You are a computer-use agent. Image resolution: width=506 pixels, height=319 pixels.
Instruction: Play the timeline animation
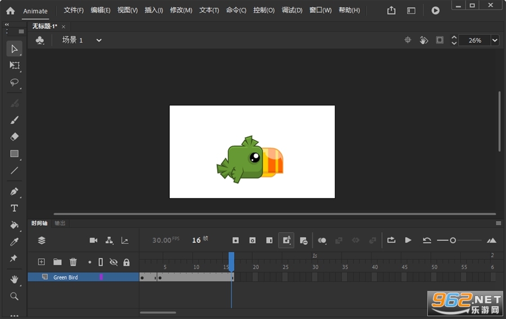click(x=408, y=240)
